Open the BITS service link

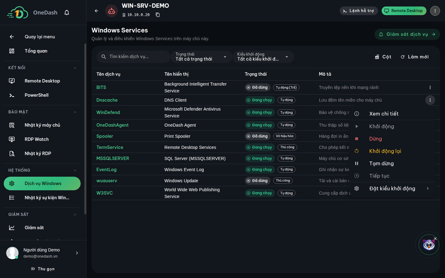tap(101, 87)
